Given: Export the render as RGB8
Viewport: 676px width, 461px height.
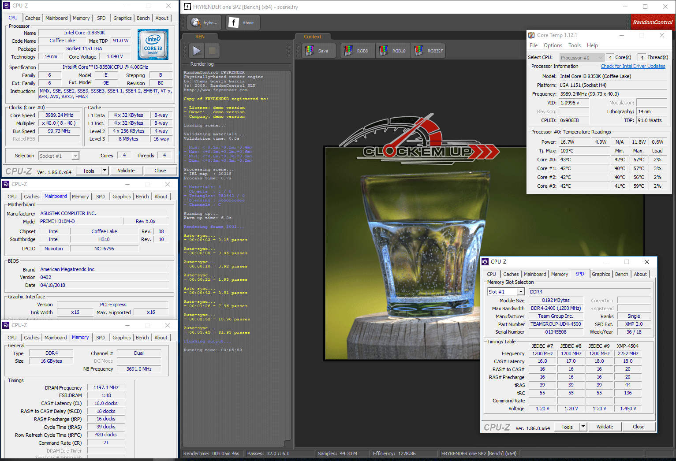Looking at the screenshot, I should (356, 51).
